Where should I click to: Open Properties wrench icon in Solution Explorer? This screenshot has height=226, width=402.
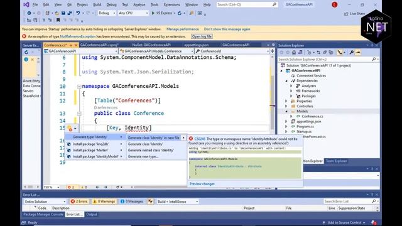tap(352, 52)
